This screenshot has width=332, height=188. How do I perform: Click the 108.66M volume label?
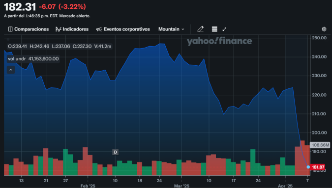tap(320, 145)
